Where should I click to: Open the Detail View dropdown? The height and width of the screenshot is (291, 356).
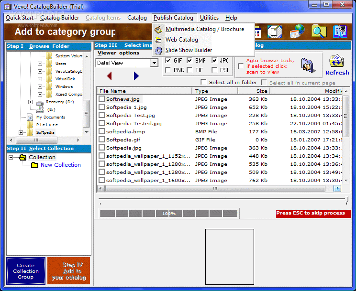tap(154, 63)
